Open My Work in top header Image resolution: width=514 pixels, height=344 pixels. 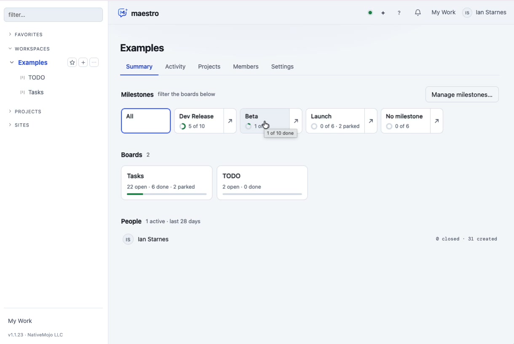[x=443, y=13]
